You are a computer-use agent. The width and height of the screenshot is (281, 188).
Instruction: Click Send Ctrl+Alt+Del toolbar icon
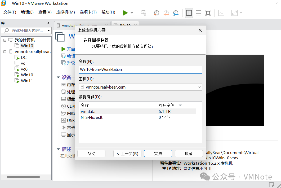143,13
